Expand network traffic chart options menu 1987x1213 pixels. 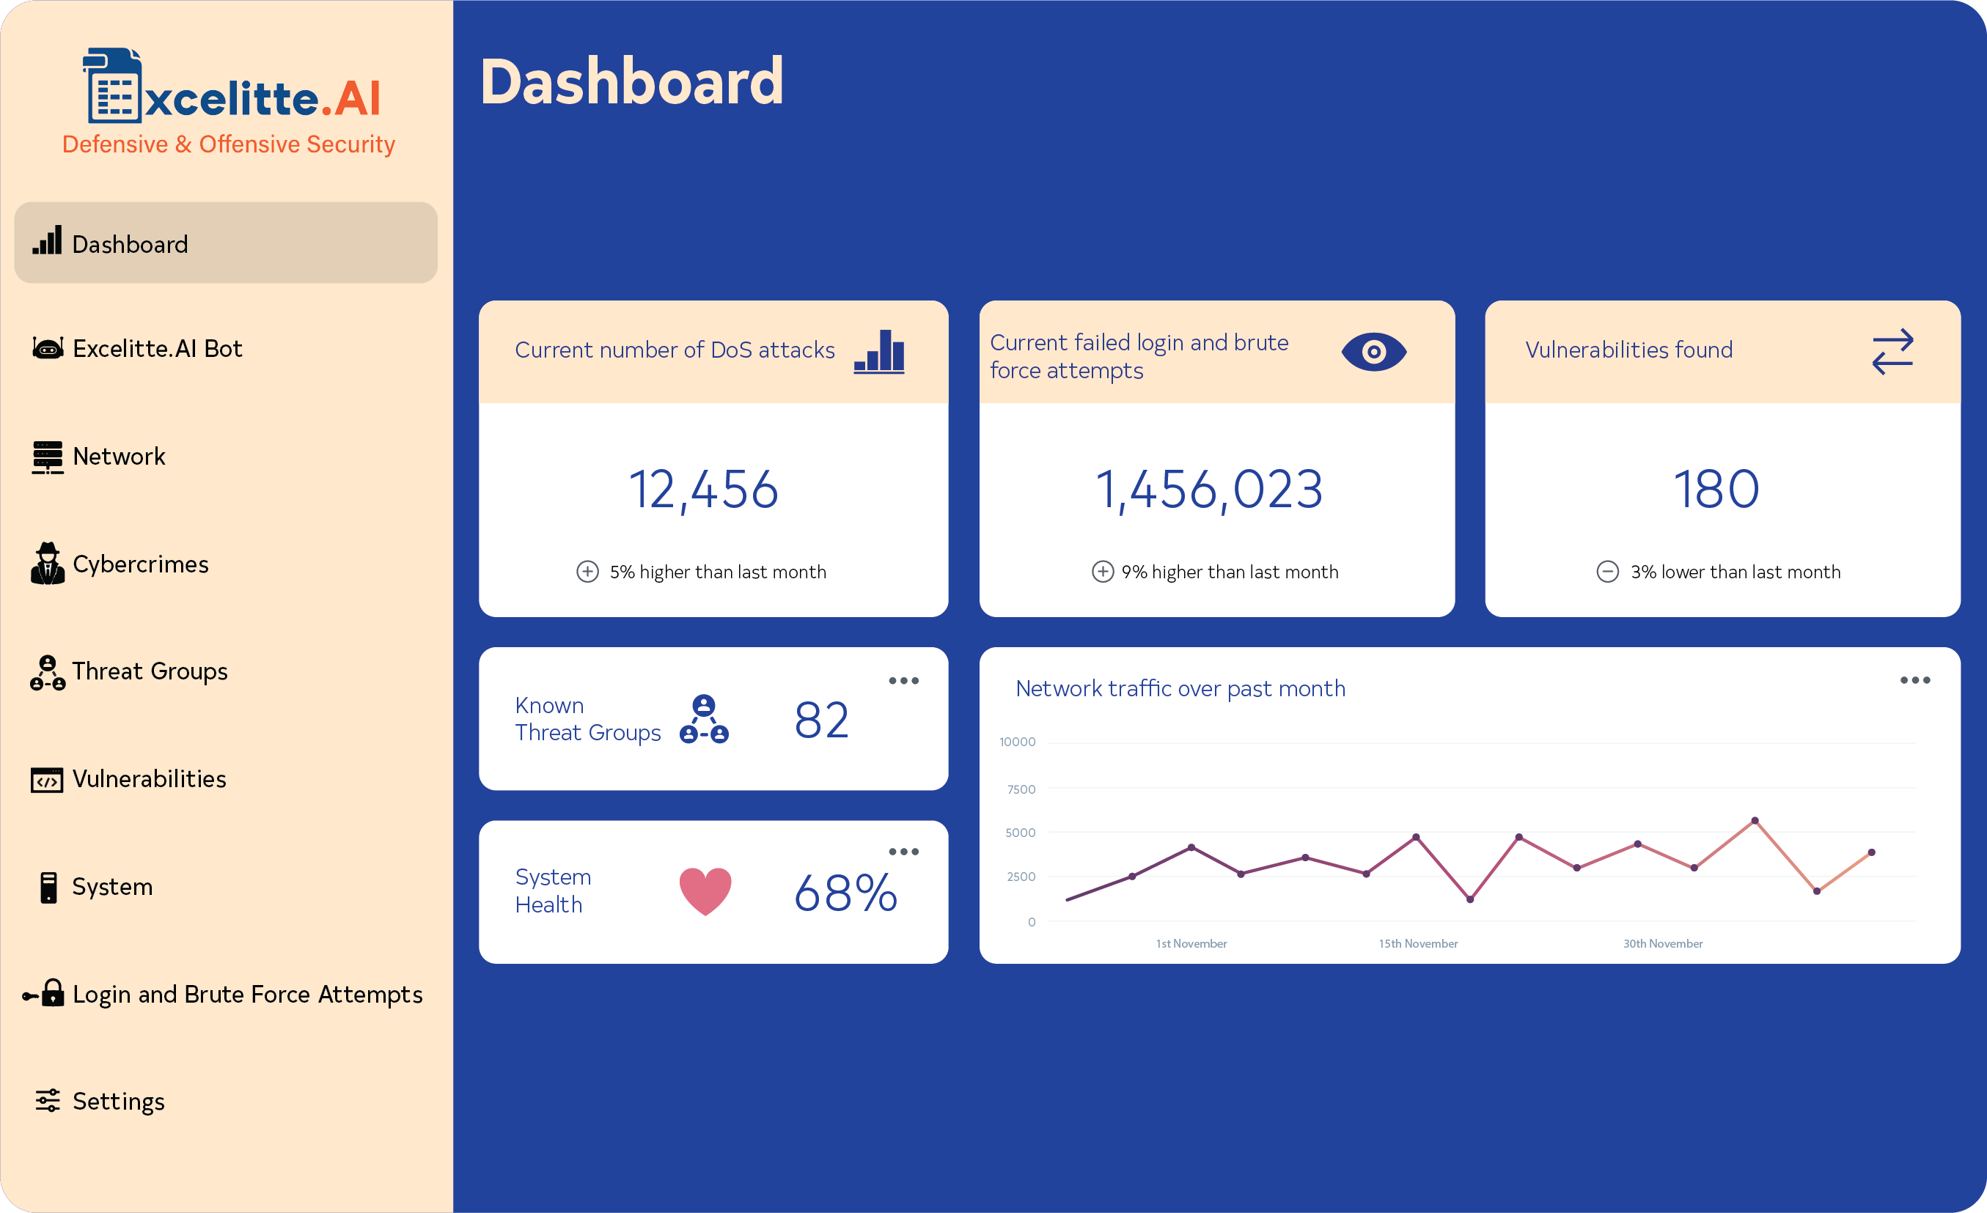pos(1916,681)
